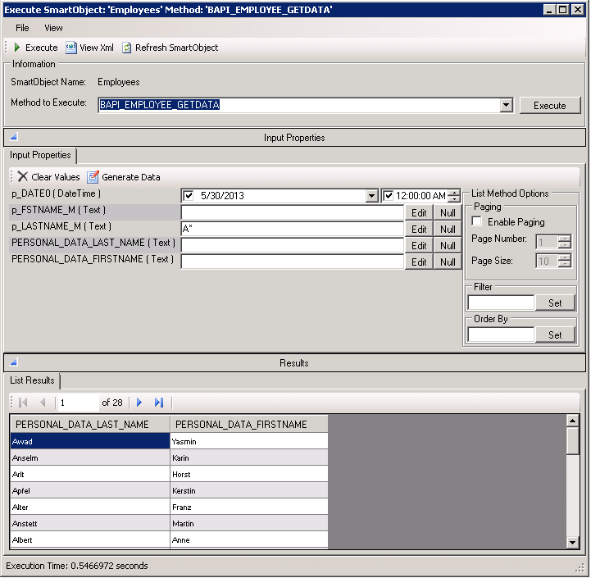Viewport: 591px width, 578px height.
Task: Open View Xml from the toolbar
Action: pos(89,48)
